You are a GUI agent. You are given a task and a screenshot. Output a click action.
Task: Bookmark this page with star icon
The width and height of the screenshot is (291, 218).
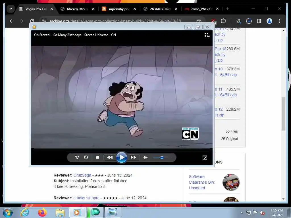[x=199, y=21]
